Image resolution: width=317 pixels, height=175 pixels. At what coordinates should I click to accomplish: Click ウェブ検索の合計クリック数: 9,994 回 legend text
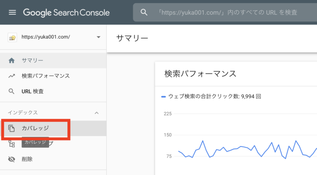coord(214,96)
